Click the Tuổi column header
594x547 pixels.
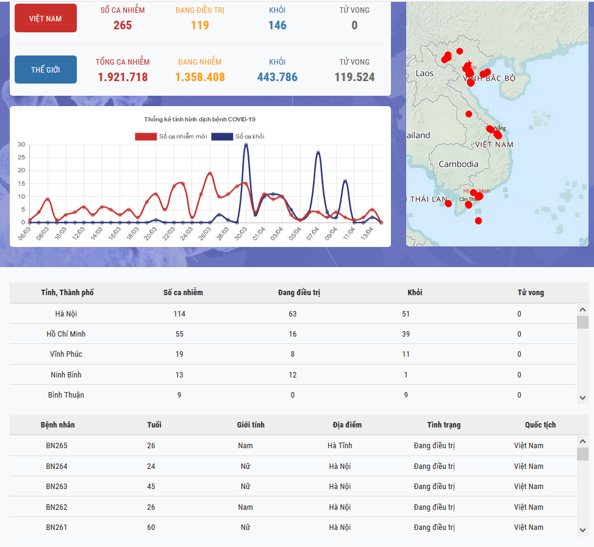click(x=154, y=425)
